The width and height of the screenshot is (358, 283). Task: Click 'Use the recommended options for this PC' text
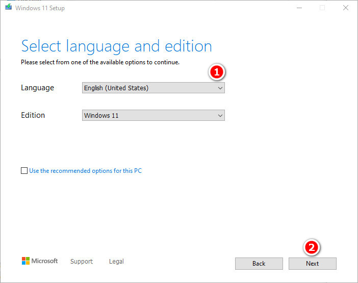coord(85,171)
